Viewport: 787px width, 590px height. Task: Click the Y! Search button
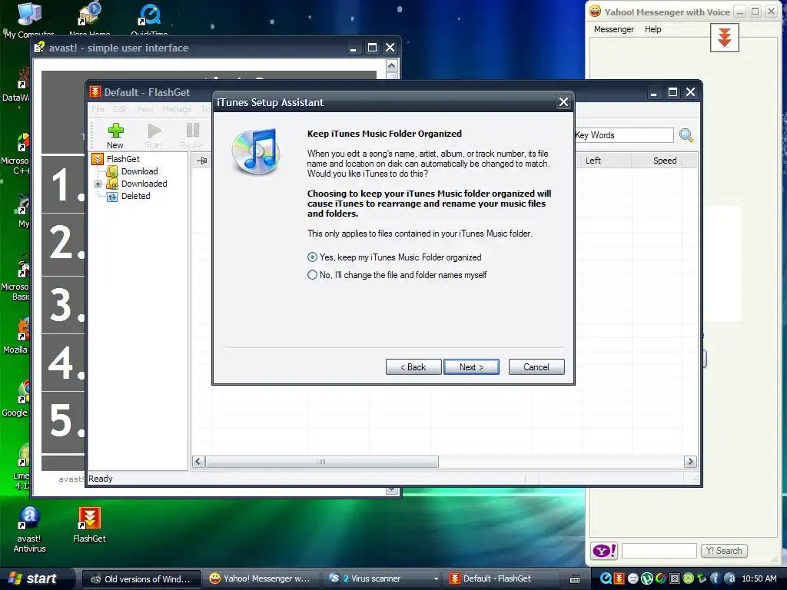(x=724, y=551)
